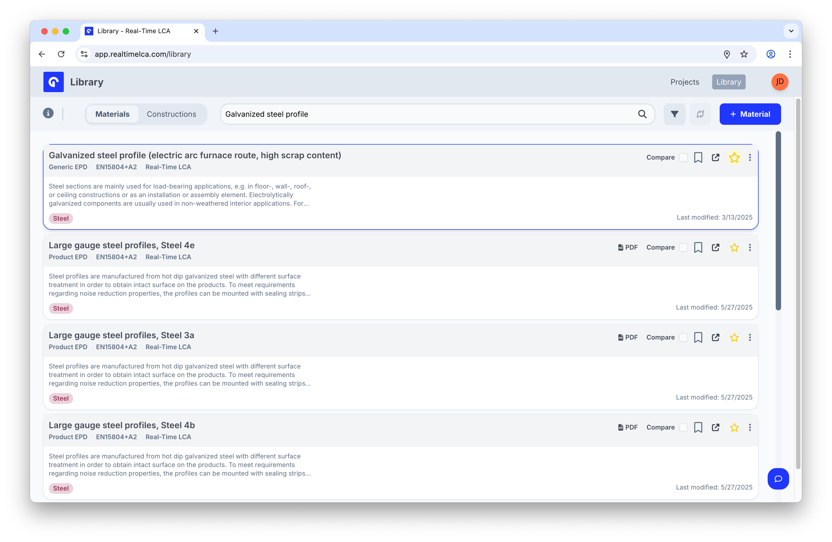Viewport: 832px width, 542px height.
Task: Check Compare for Steel 3a
Action: (x=684, y=338)
